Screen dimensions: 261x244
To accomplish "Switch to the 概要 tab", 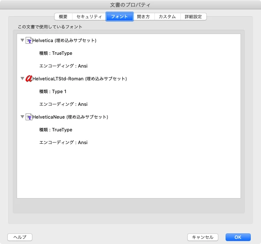I will (63, 17).
